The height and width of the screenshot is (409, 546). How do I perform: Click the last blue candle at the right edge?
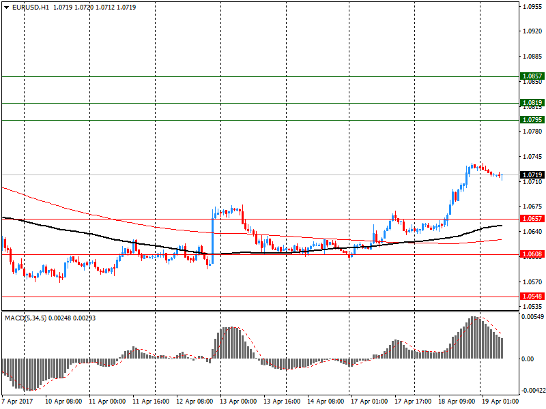tap(502, 177)
